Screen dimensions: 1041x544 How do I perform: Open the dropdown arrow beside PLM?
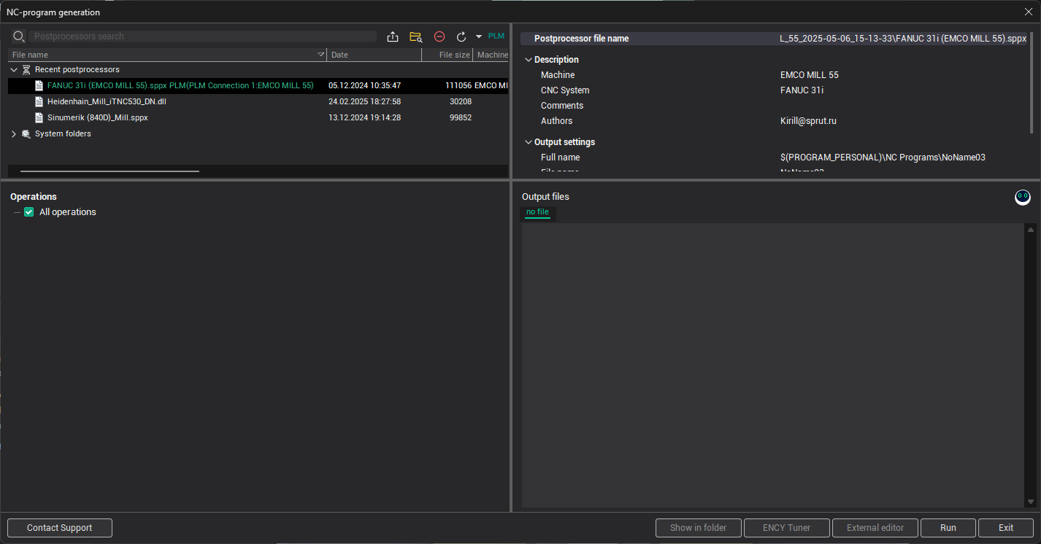pos(479,36)
